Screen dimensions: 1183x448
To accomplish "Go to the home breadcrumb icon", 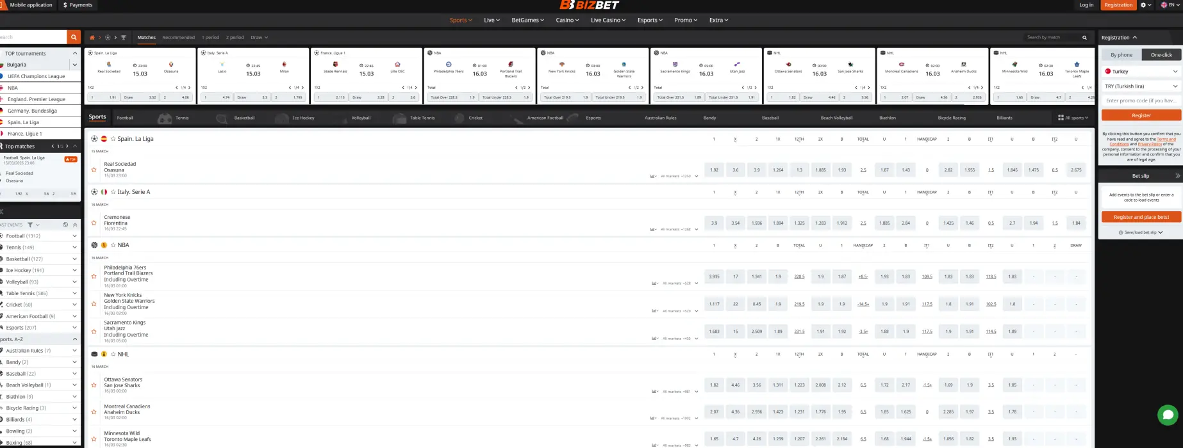I will (92, 37).
